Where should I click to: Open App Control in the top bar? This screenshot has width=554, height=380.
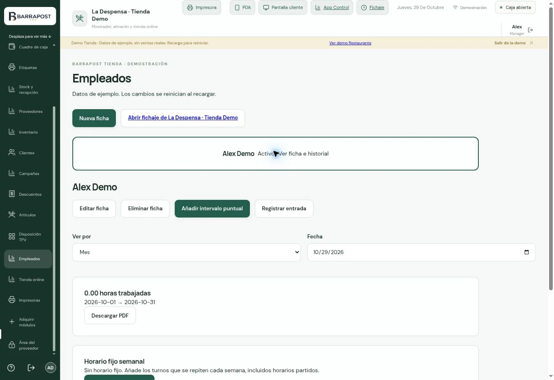332,7
